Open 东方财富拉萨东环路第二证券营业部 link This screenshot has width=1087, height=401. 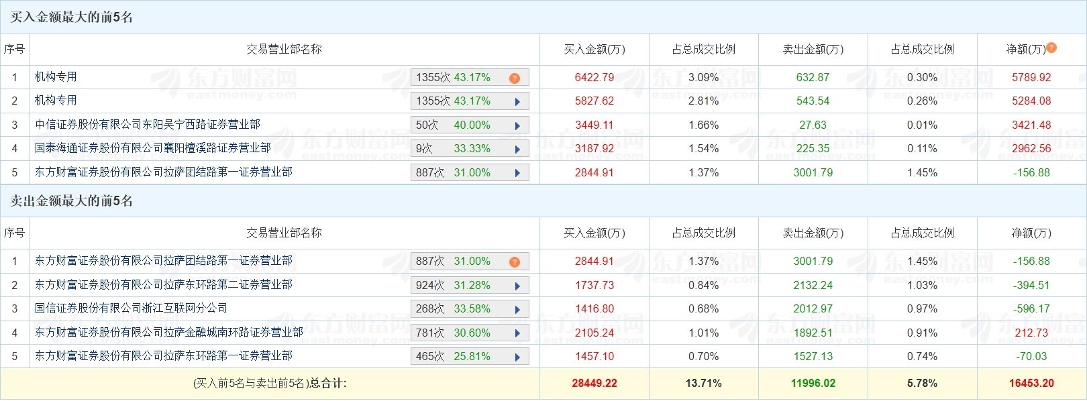(x=164, y=284)
